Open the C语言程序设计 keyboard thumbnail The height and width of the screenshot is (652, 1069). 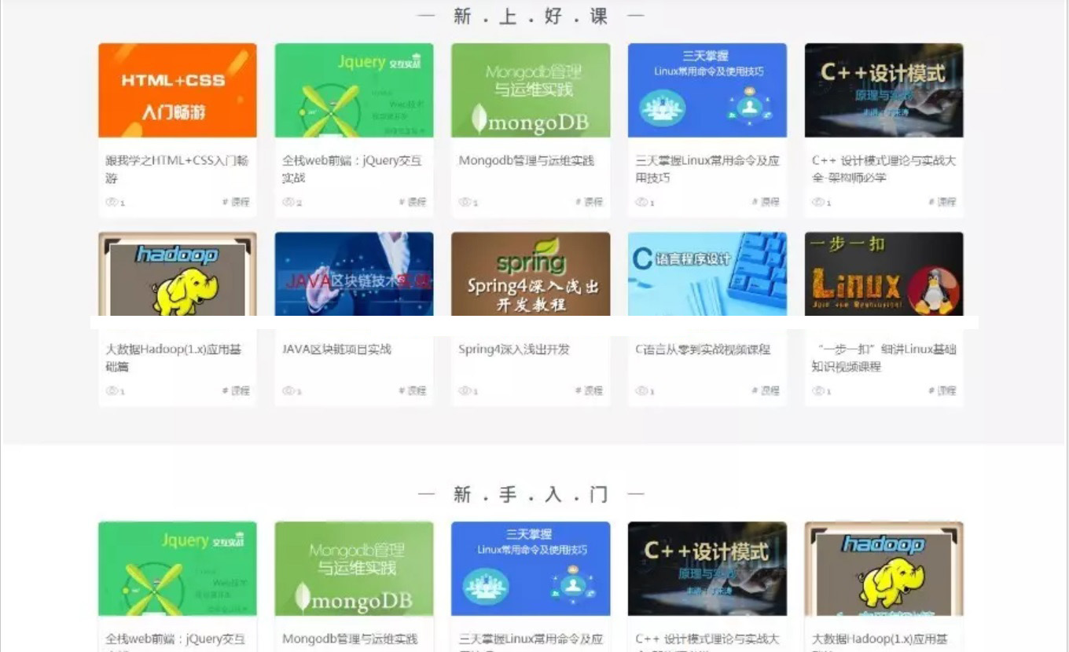pyautogui.click(x=707, y=273)
